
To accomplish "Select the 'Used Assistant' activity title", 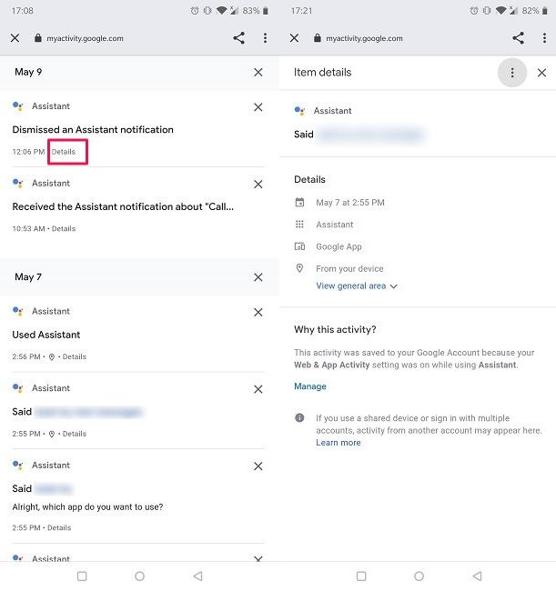I will (x=46, y=335).
